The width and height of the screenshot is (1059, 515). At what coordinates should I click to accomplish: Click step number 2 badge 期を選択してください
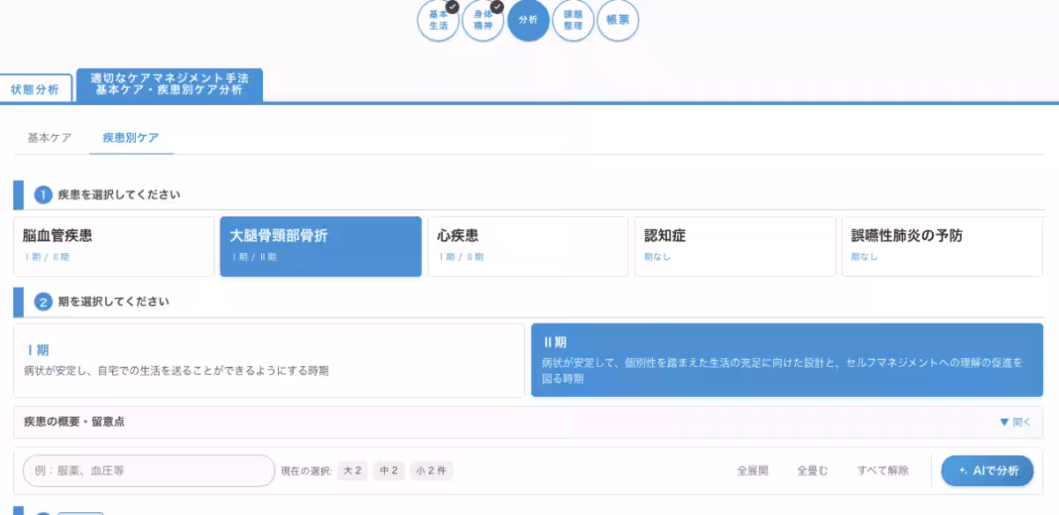tap(43, 302)
